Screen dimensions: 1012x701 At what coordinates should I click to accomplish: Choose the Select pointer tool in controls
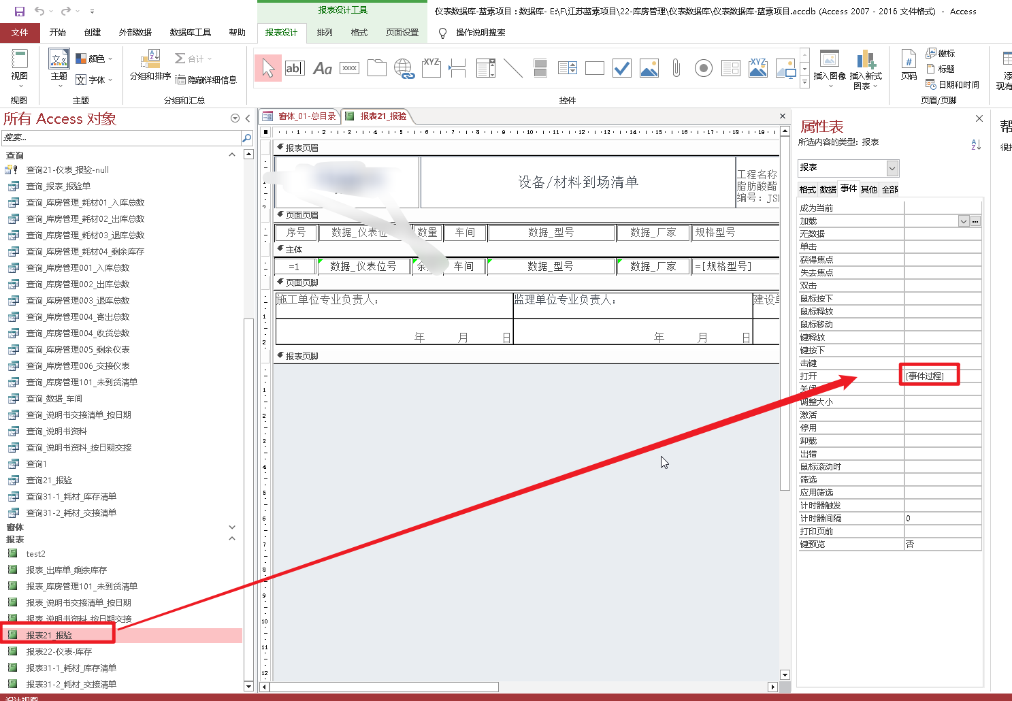[268, 68]
